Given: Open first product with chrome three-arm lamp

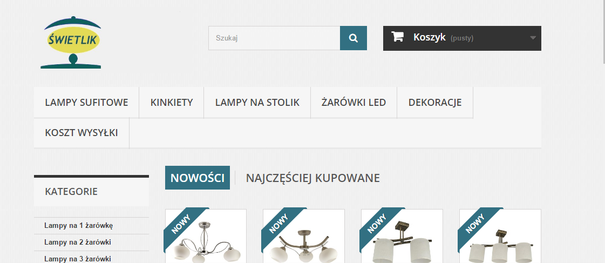Looking at the screenshot, I should (x=206, y=236).
